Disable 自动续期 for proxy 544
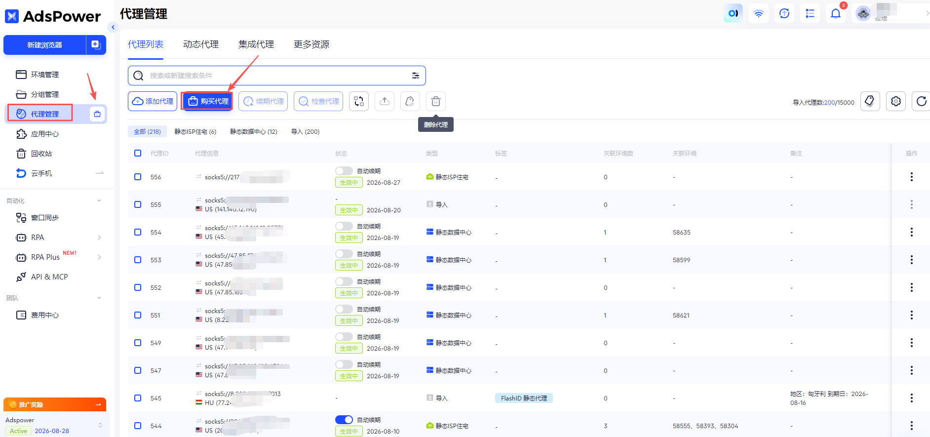The image size is (930, 437). (344, 420)
